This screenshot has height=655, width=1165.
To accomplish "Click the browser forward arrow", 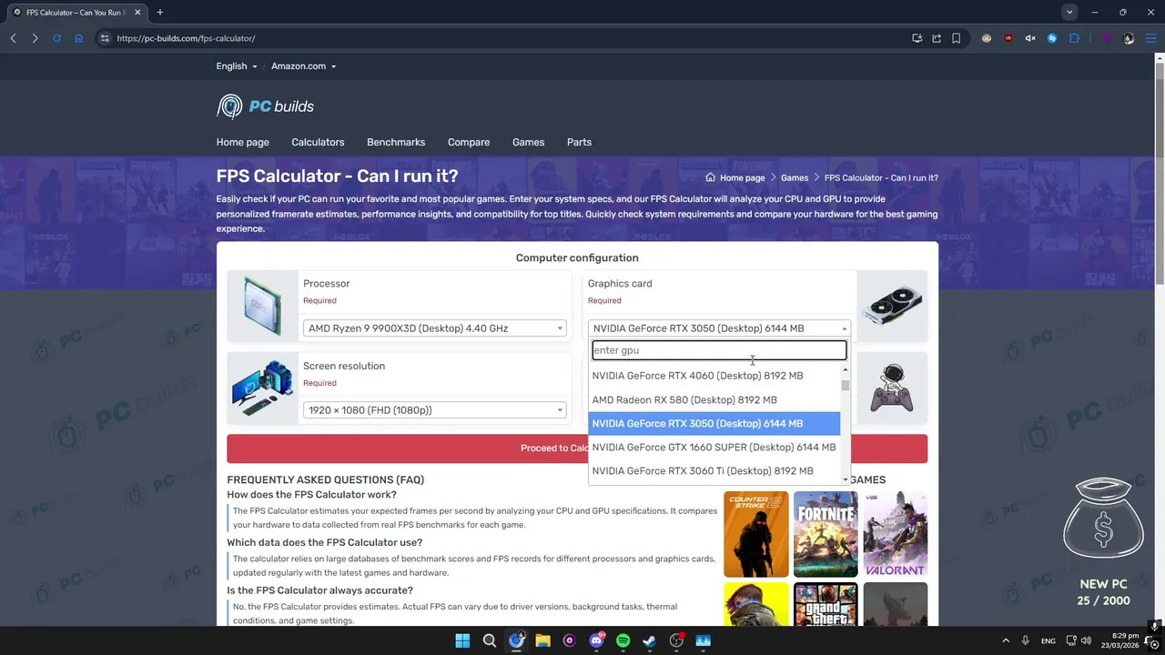I will (x=35, y=38).
